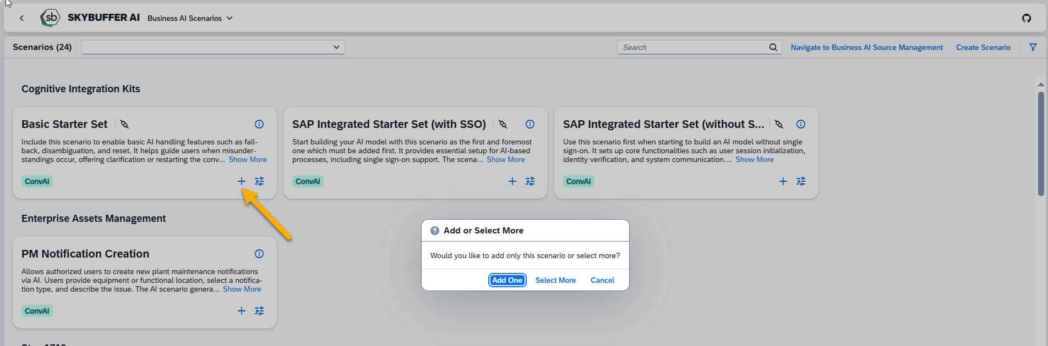Image resolution: width=1048 pixels, height=346 pixels.
Task: Click the Add or Select More dialog title
Action: [x=483, y=231]
